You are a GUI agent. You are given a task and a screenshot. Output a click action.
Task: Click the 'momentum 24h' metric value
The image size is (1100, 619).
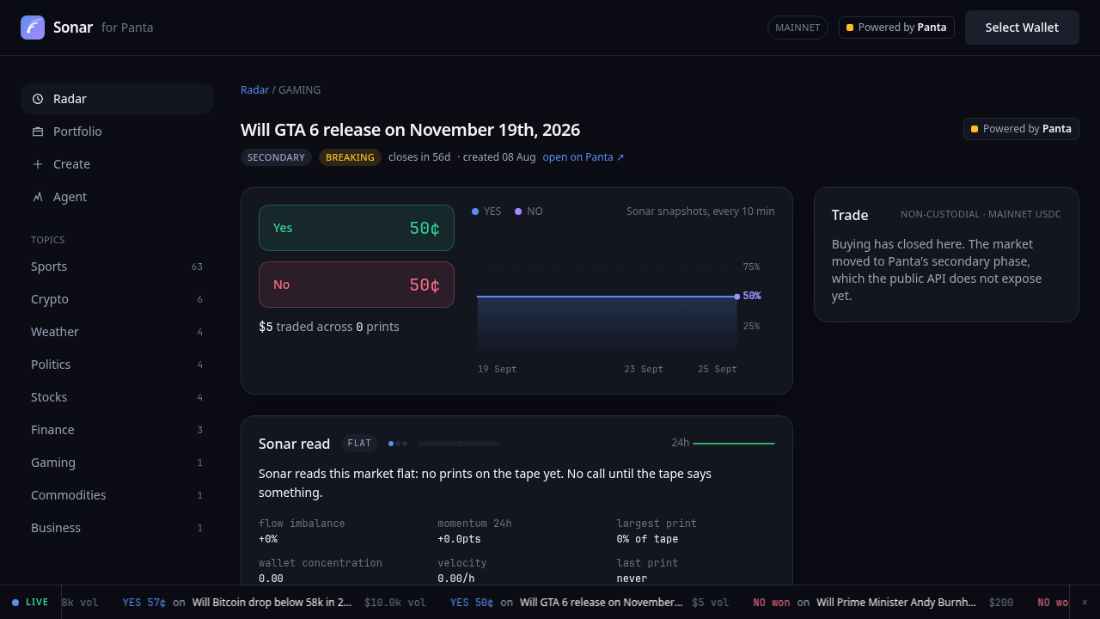[459, 539]
